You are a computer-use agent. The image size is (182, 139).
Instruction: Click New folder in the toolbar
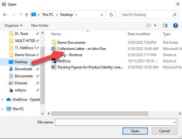40,26
